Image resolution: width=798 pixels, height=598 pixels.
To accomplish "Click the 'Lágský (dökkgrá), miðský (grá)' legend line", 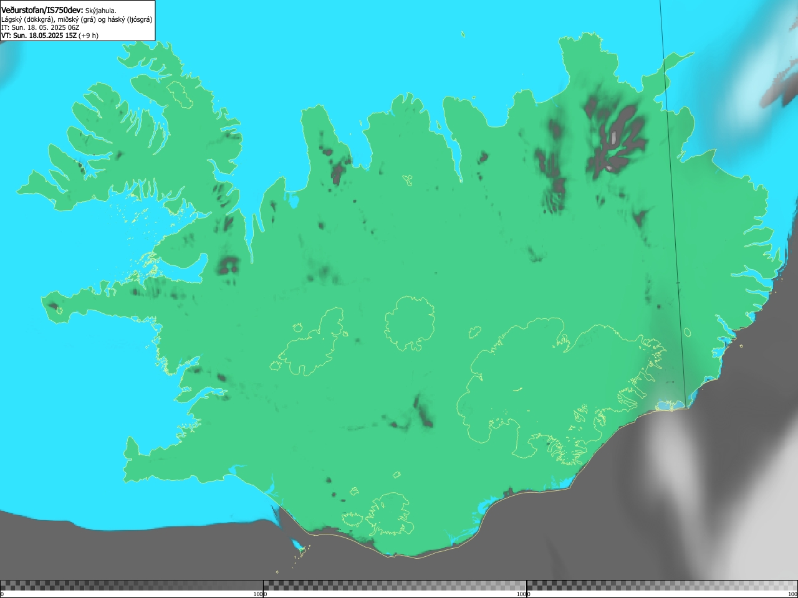I will coord(77,19).
